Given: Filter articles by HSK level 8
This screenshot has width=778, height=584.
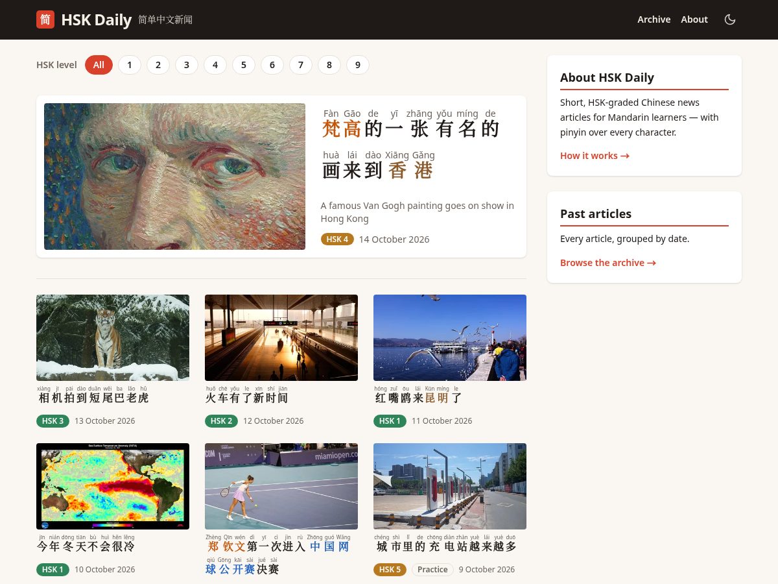Looking at the screenshot, I should (329, 65).
